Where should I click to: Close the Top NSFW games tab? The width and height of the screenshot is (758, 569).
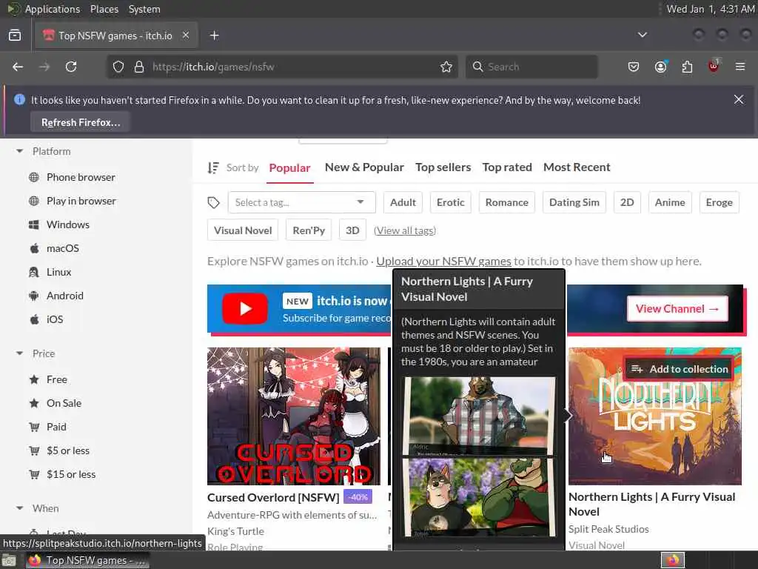click(186, 36)
